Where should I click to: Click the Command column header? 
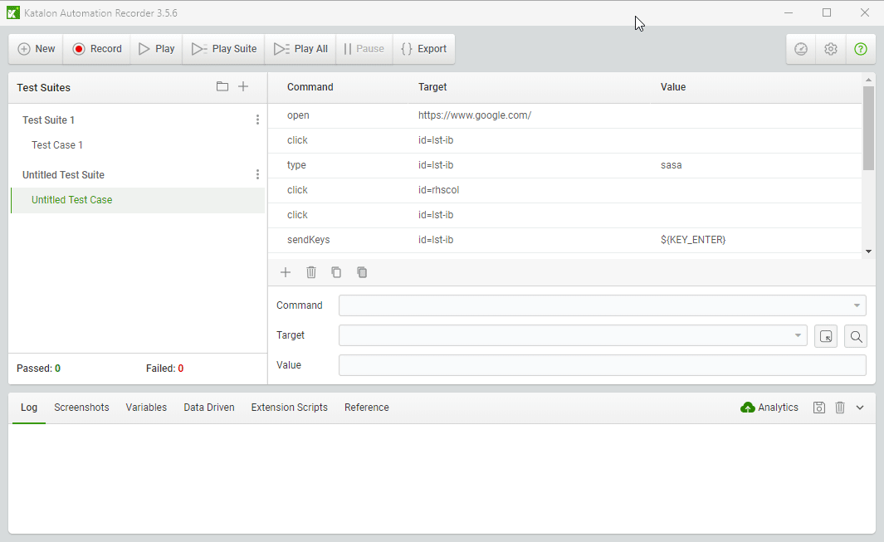pos(310,87)
